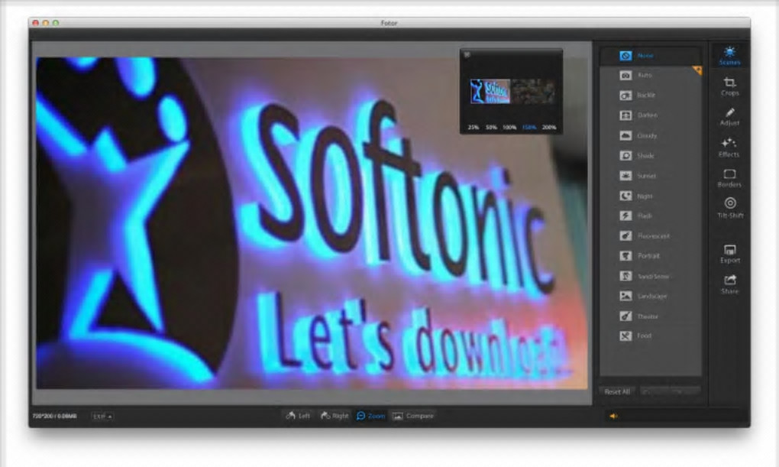Close the zoom navigator popup
The height and width of the screenshot is (467, 779).
tap(467, 55)
